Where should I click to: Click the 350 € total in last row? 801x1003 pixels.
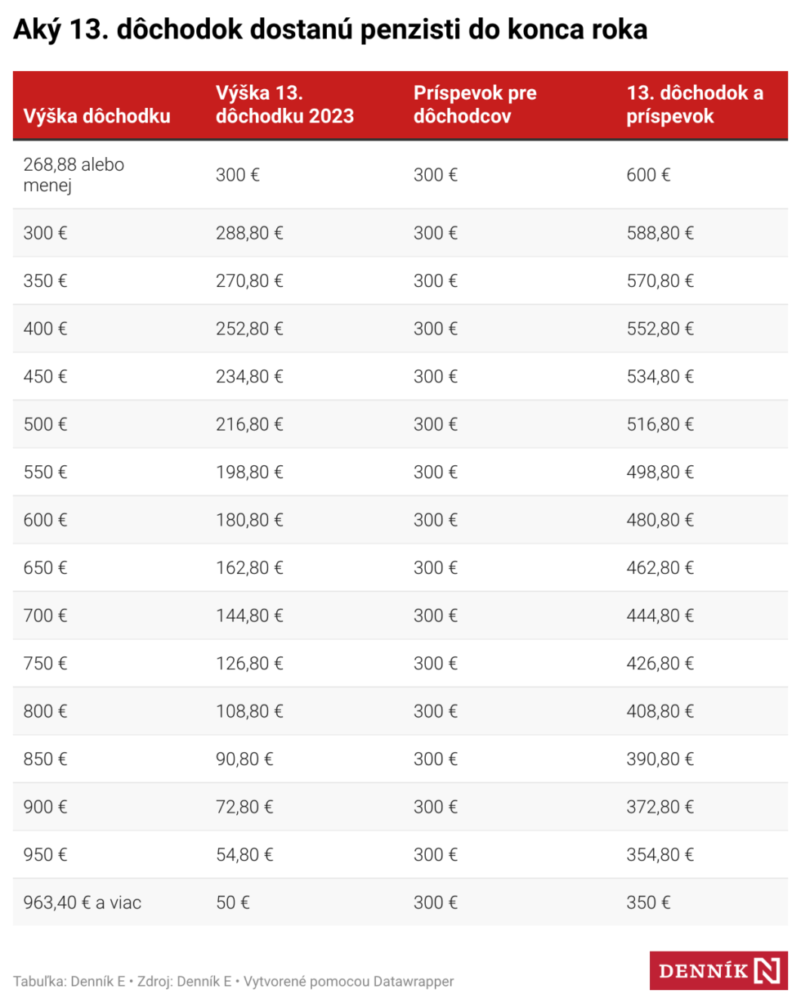coord(648,903)
